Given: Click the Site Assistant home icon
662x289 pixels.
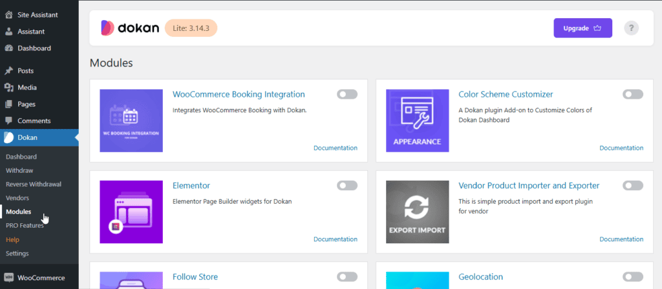Looking at the screenshot, I should click(x=8, y=15).
